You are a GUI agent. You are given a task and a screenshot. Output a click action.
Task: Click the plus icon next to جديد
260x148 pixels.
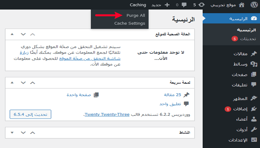tap(167, 5)
